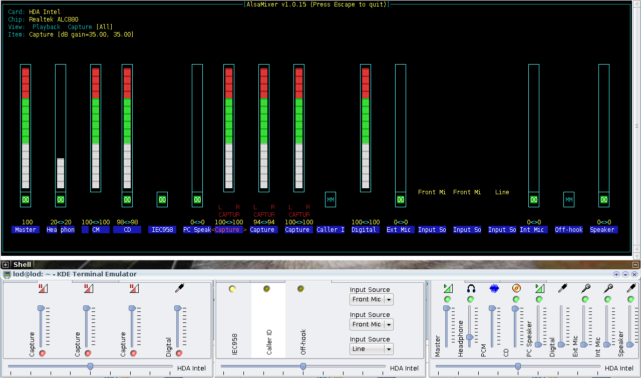Screen dimensions: 641x378
Task: Click the Speaker jack plug icon
Action: coord(631,288)
